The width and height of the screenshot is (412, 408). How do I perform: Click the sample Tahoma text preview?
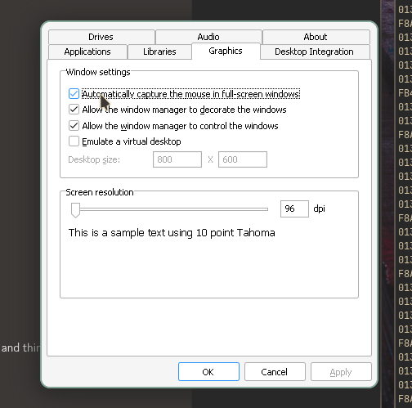[172, 233]
